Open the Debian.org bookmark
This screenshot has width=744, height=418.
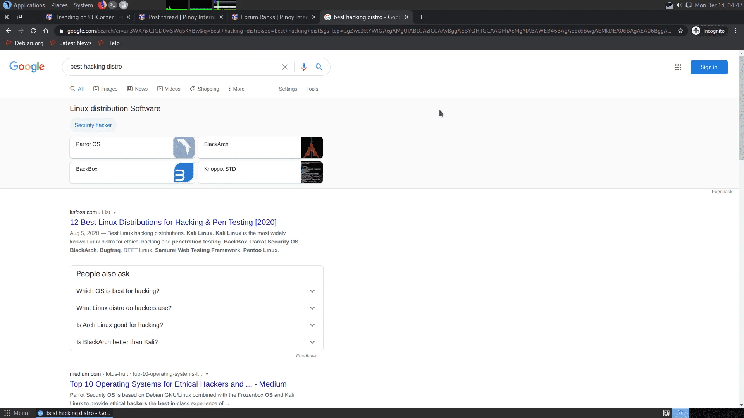click(24, 43)
